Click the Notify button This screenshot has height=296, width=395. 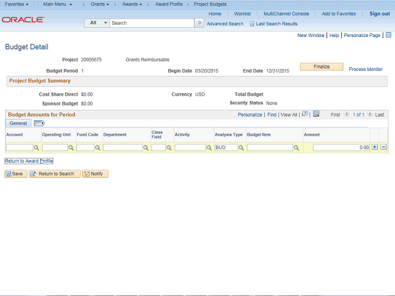tap(95, 174)
